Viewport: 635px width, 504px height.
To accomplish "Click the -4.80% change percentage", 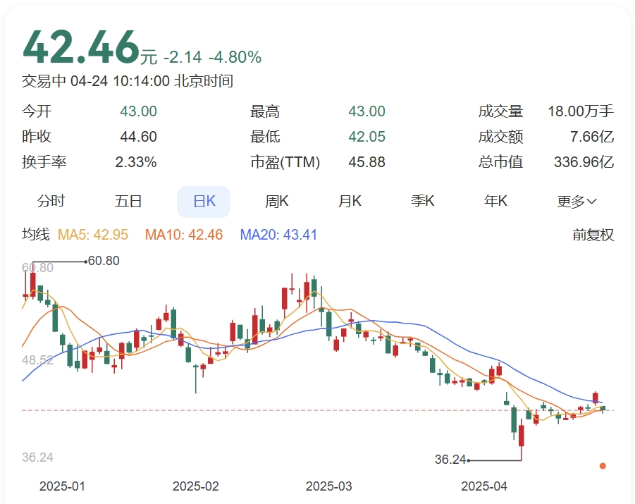I will pyautogui.click(x=235, y=57).
